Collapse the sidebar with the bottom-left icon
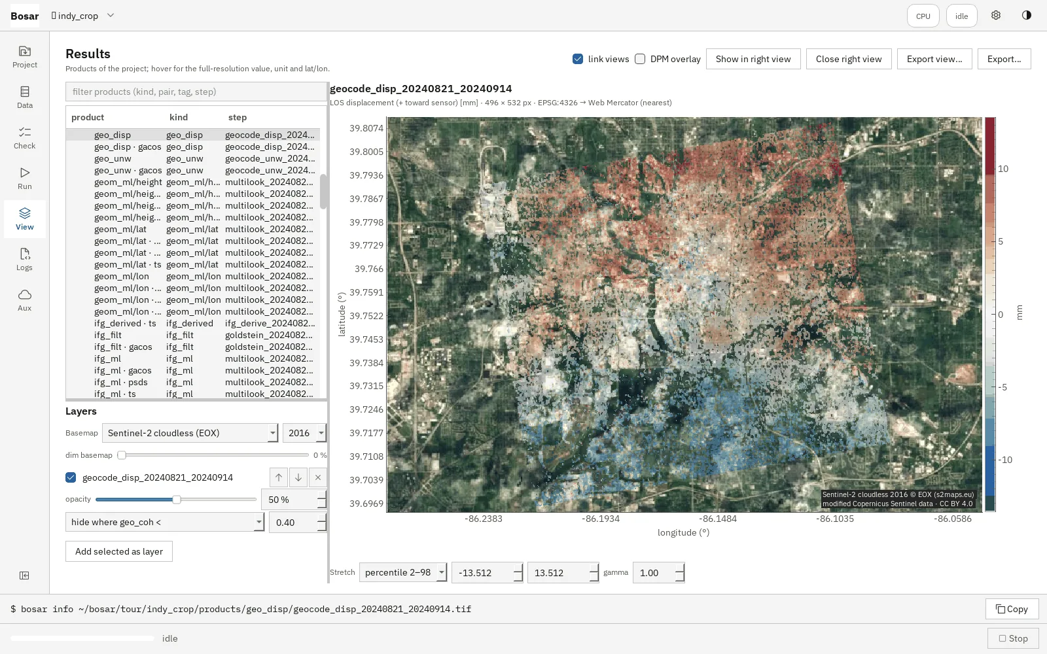 [24, 576]
